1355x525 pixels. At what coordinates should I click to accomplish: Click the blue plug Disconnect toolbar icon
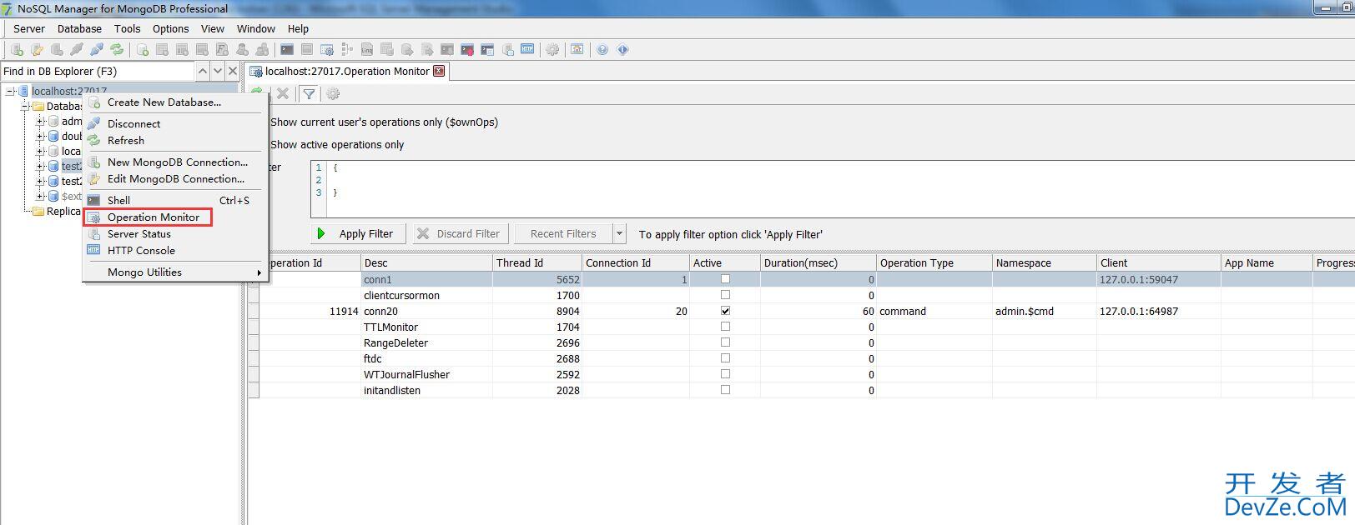tap(97, 50)
